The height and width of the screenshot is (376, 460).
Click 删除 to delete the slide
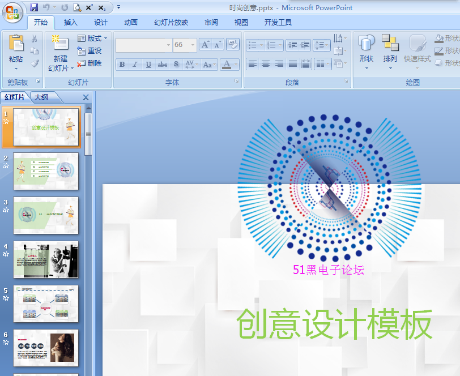coord(90,63)
